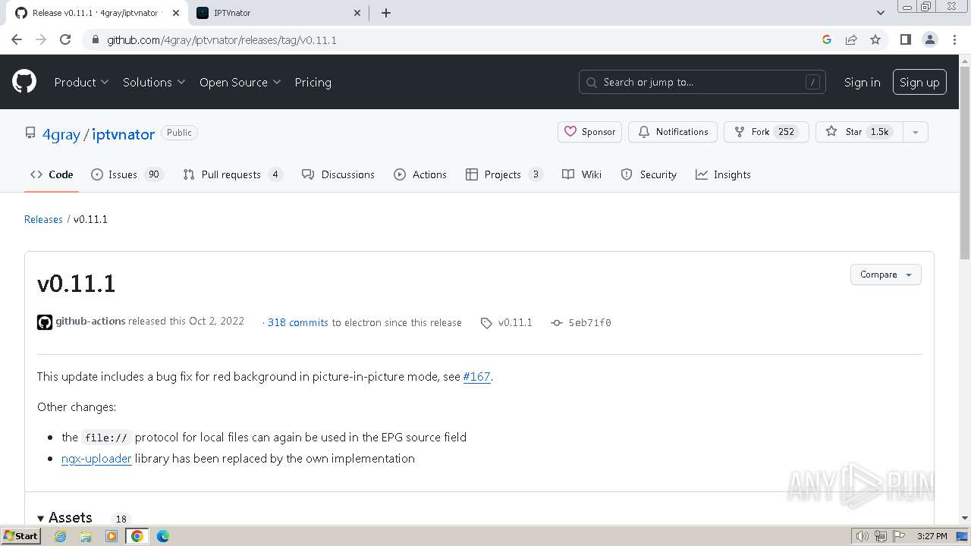Image resolution: width=971 pixels, height=546 pixels.
Task: Open Action Center flag in tray
Action: click(x=897, y=536)
